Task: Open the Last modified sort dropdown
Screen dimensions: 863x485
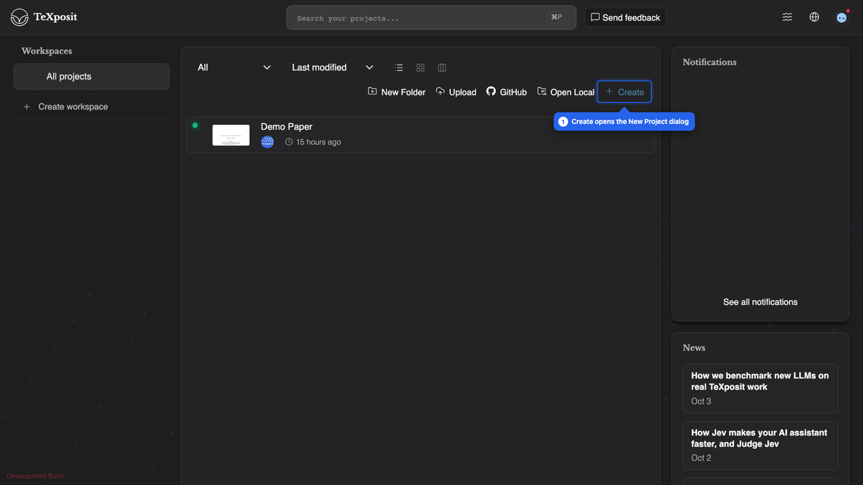Action: [332, 67]
